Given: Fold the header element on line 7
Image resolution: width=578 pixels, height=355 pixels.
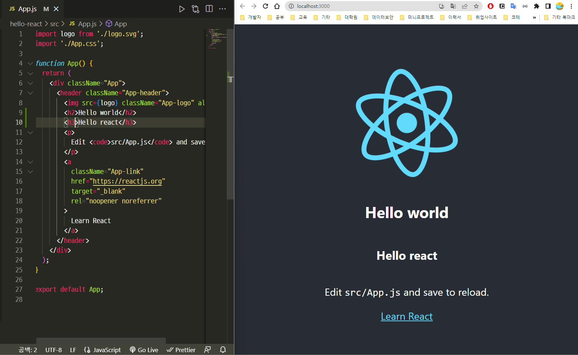Looking at the screenshot, I should click(30, 93).
